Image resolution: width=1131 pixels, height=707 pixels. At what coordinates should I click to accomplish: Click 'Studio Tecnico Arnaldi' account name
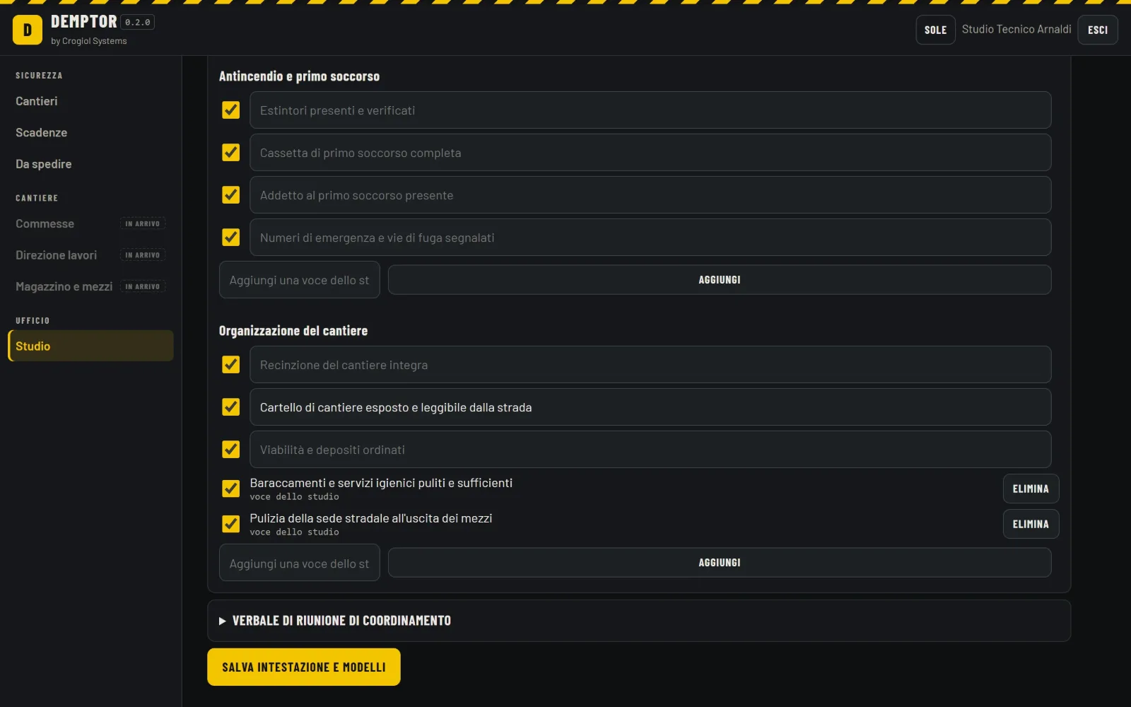pyautogui.click(x=1016, y=29)
